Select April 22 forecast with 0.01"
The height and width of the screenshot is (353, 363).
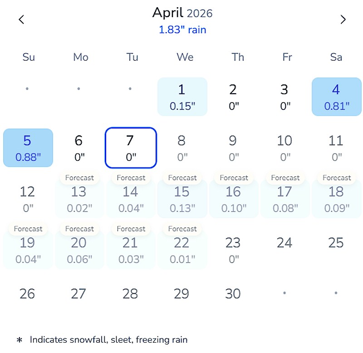pyautogui.click(x=182, y=249)
